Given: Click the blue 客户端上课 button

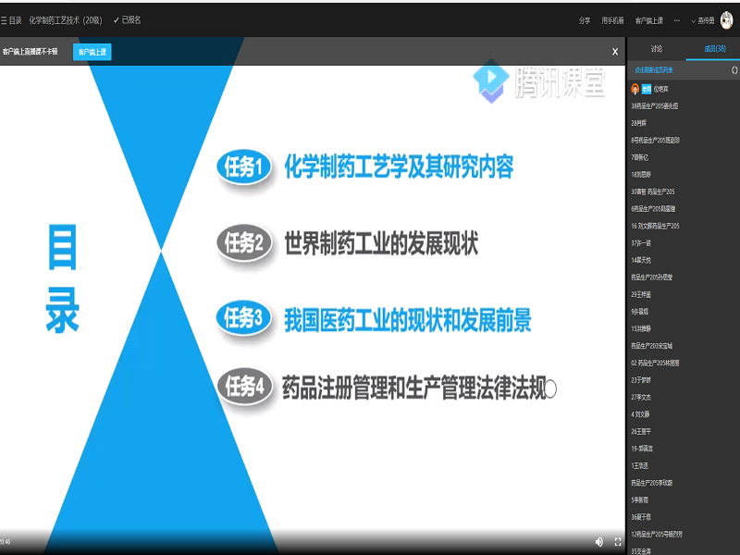Looking at the screenshot, I should (92, 52).
